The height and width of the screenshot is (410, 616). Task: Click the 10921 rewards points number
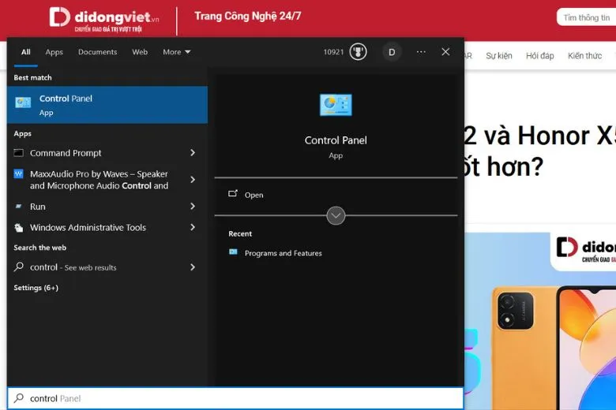point(333,52)
